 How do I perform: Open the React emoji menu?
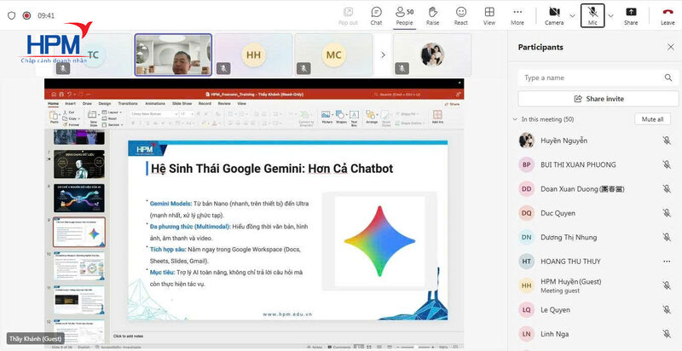[461, 15]
